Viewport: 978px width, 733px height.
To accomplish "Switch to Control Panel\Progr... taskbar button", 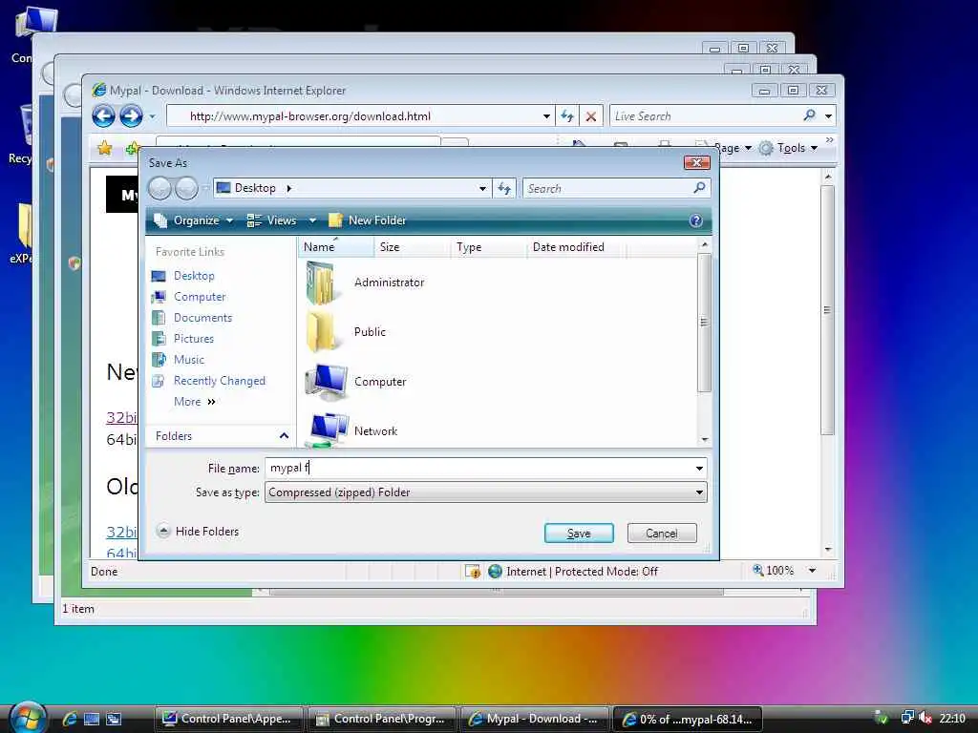I will point(382,719).
